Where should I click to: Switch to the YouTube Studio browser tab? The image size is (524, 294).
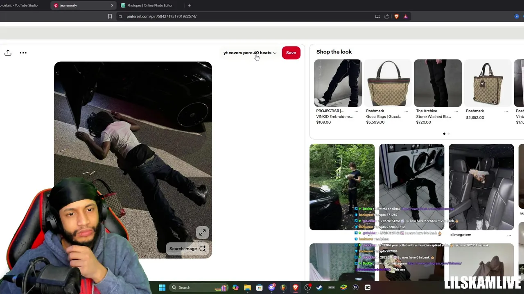(20, 5)
